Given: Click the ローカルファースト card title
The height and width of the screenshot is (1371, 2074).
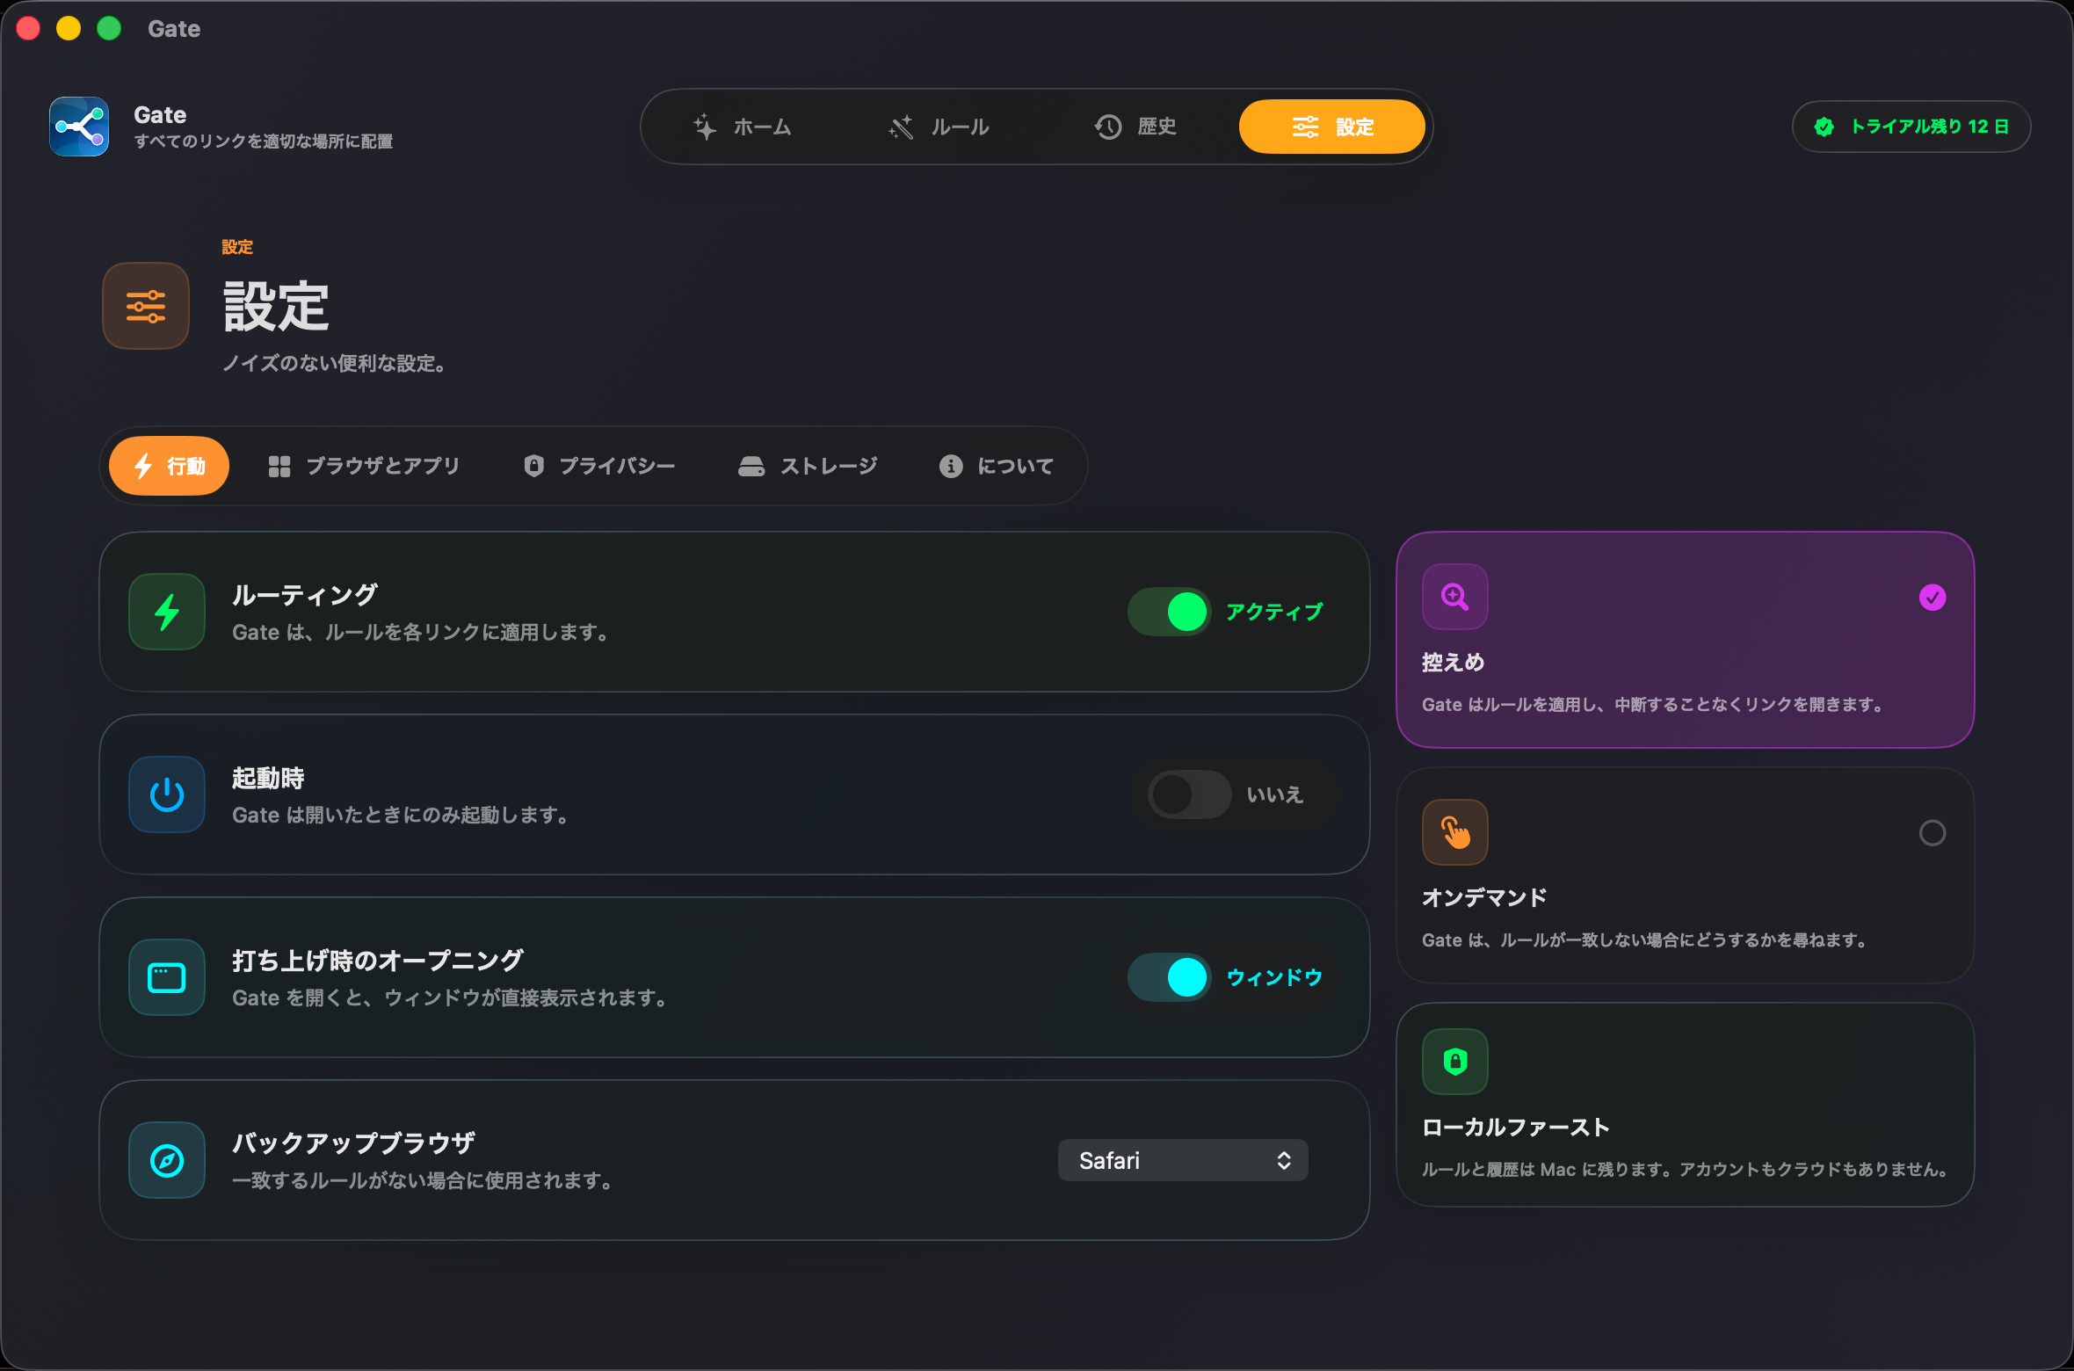Looking at the screenshot, I should (x=1516, y=1128).
